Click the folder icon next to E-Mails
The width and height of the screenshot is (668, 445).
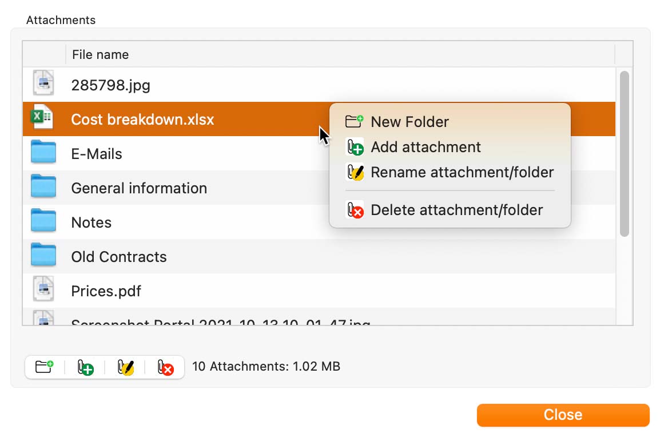(x=43, y=152)
